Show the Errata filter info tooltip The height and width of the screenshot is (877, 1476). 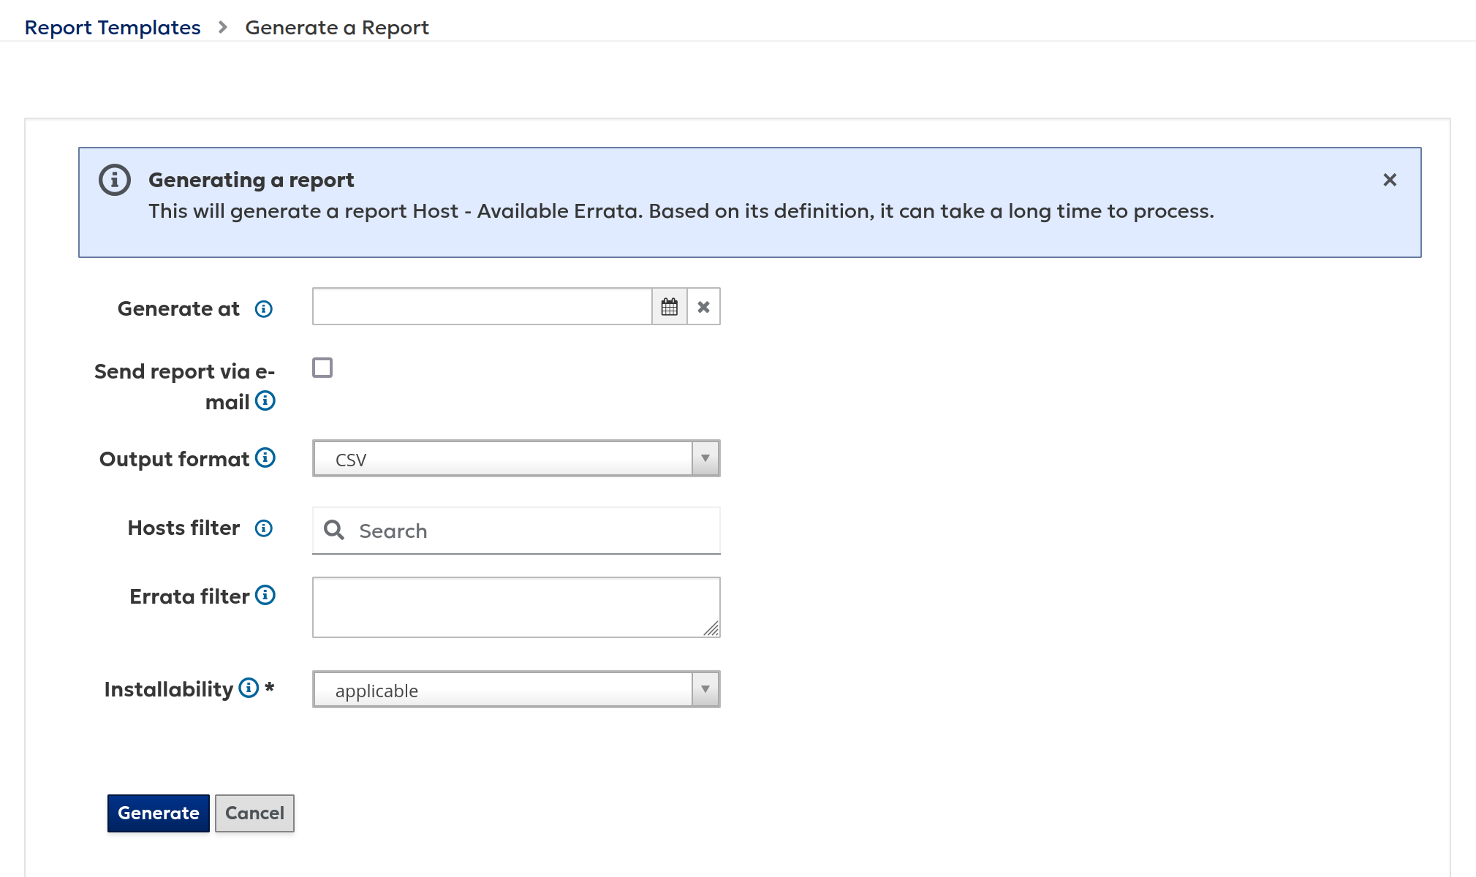[266, 595]
